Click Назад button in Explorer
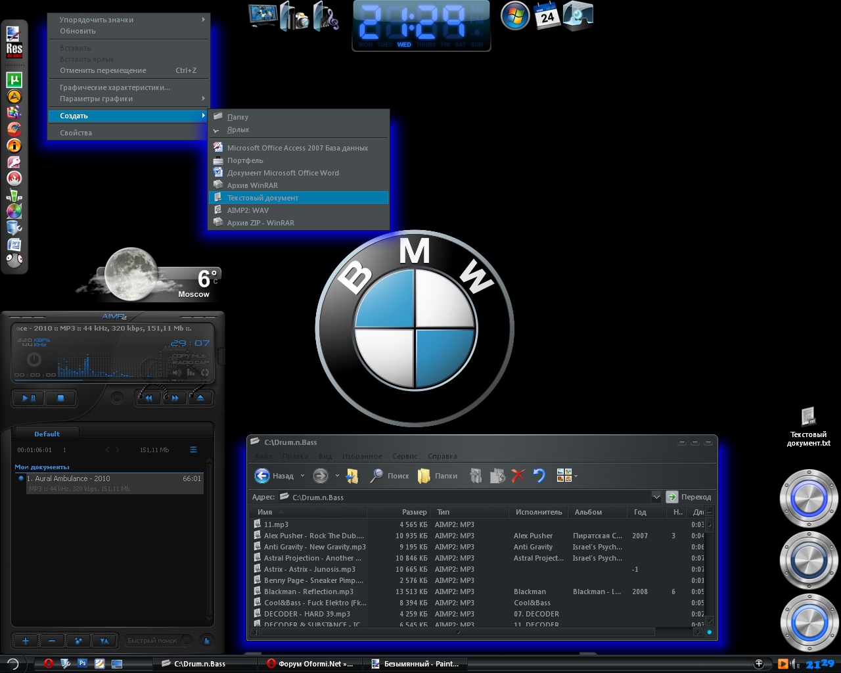The height and width of the screenshot is (673, 841). 275,476
